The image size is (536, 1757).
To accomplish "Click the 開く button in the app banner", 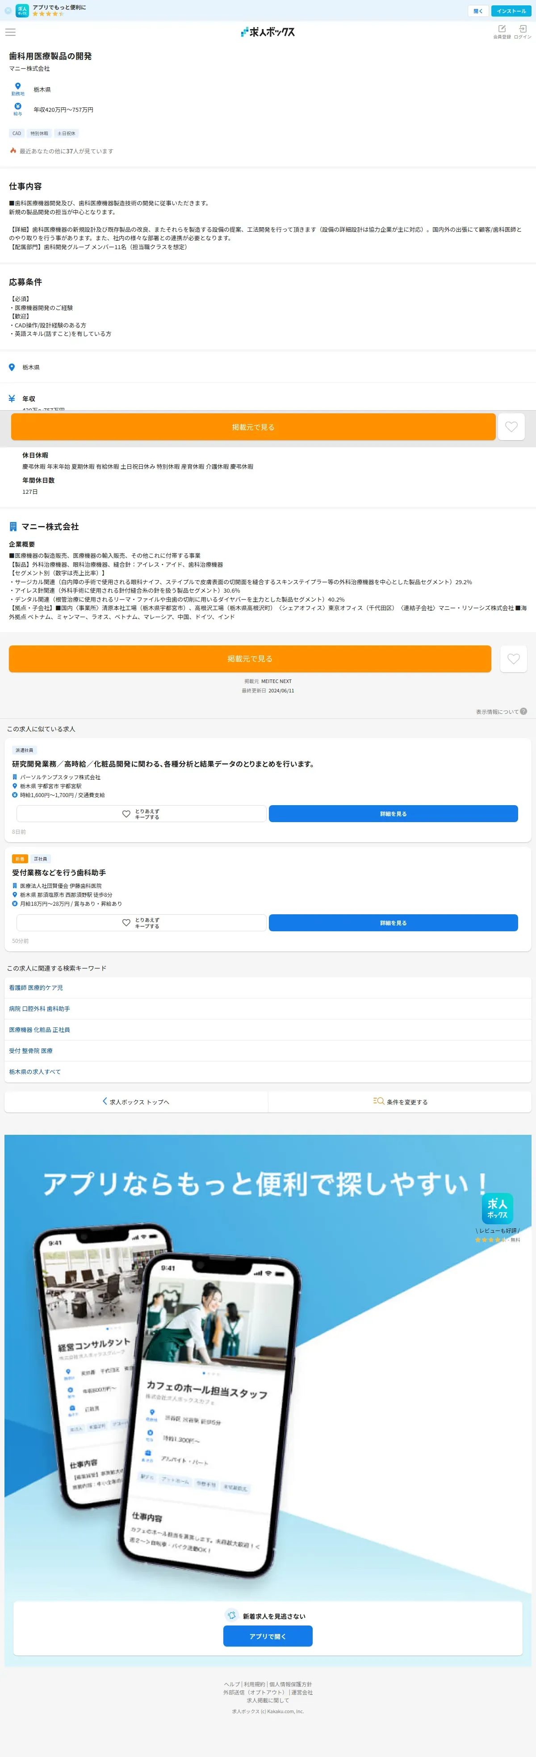I will point(478,11).
